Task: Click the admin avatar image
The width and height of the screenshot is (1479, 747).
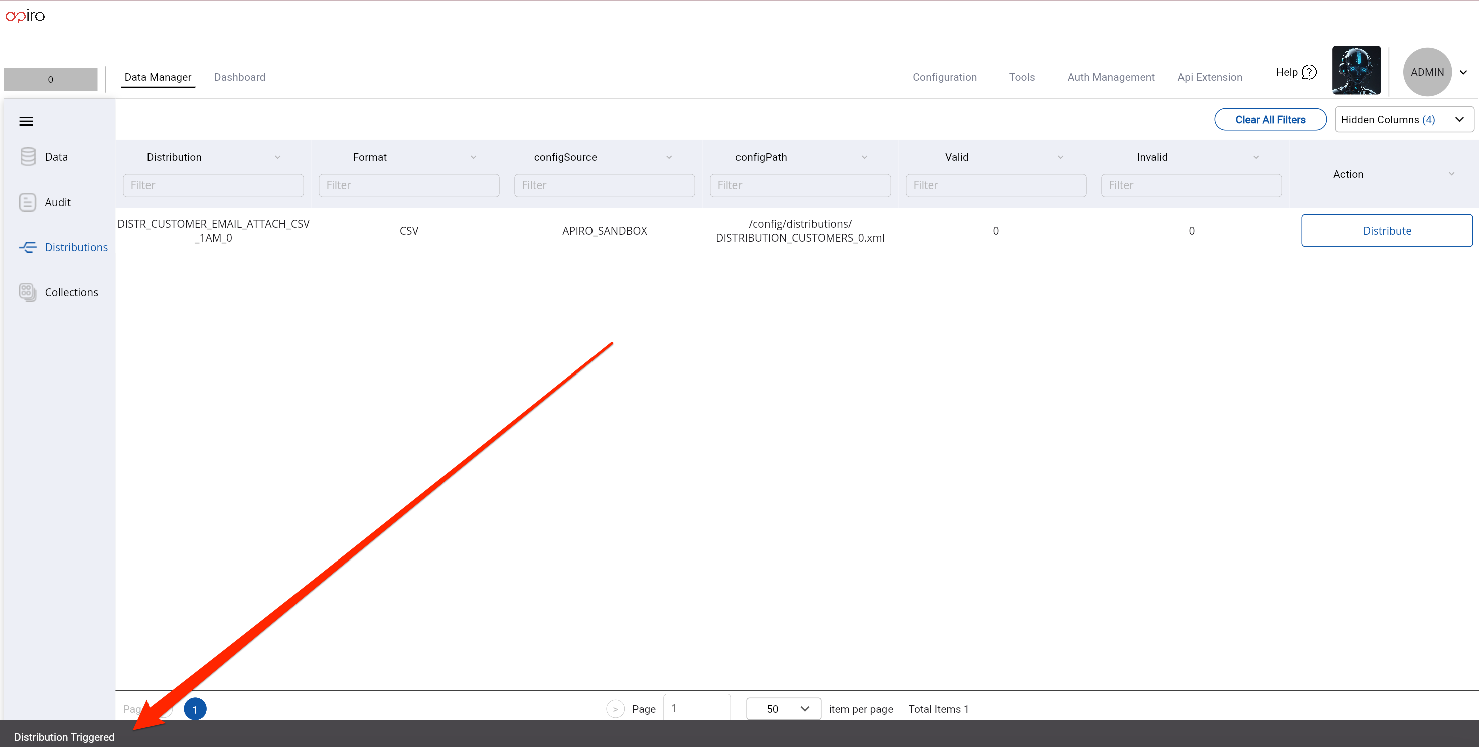Action: click(1356, 70)
